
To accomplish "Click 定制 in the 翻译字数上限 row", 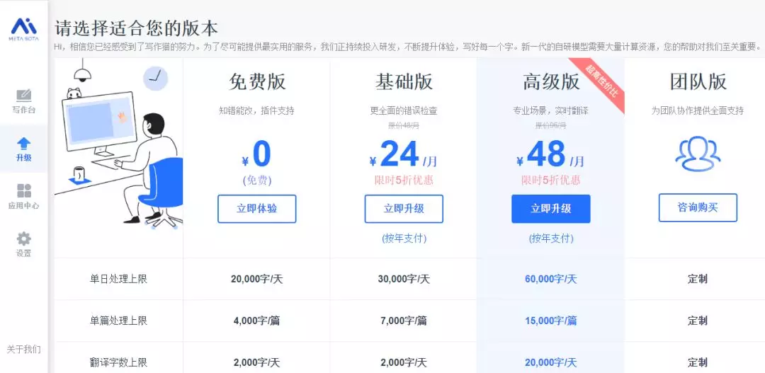I will click(x=698, y=363).
